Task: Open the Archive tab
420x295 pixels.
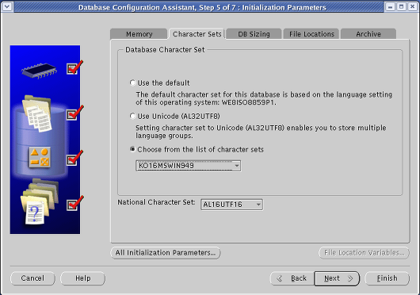Action: click(x=368, y=34)
